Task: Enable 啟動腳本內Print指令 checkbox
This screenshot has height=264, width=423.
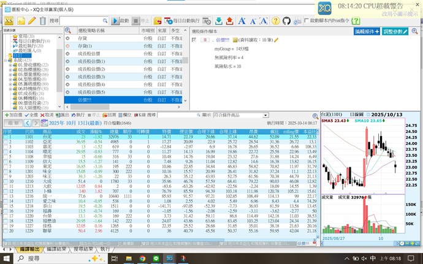Action: 307,21
